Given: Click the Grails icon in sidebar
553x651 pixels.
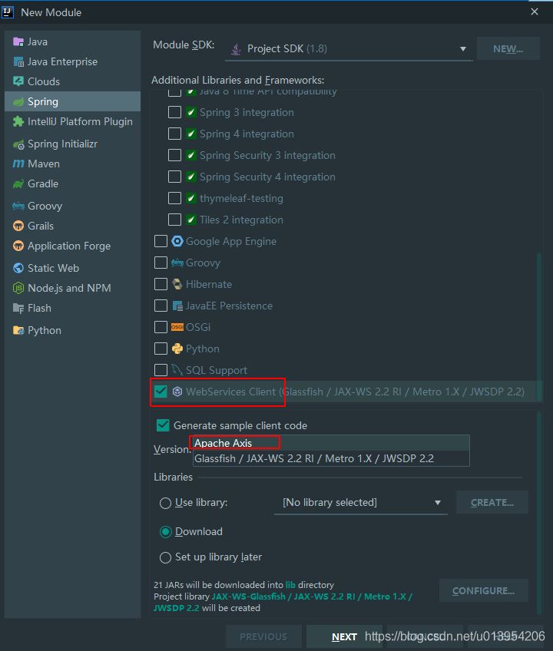Looking at the screenshot, I should (x=18, y=226).
